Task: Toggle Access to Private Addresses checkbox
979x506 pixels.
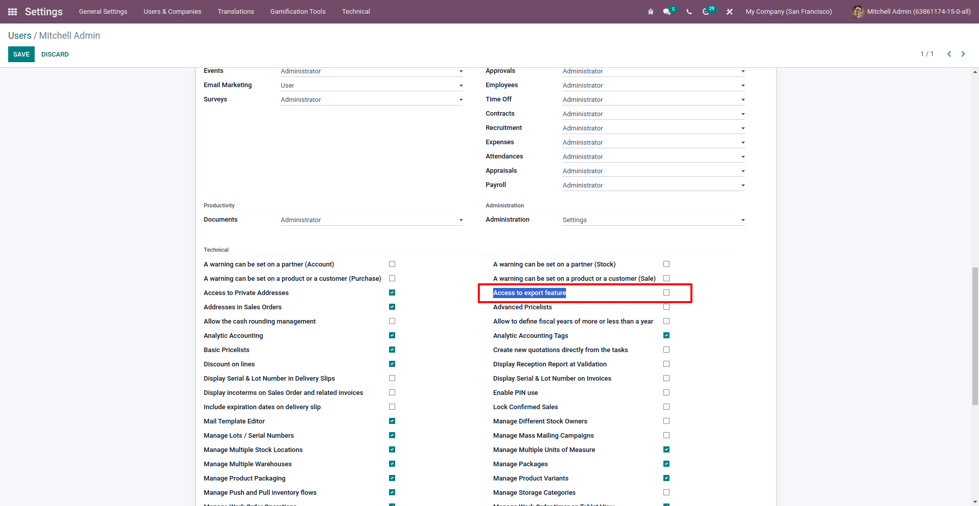Action: [x=392, y=292]
